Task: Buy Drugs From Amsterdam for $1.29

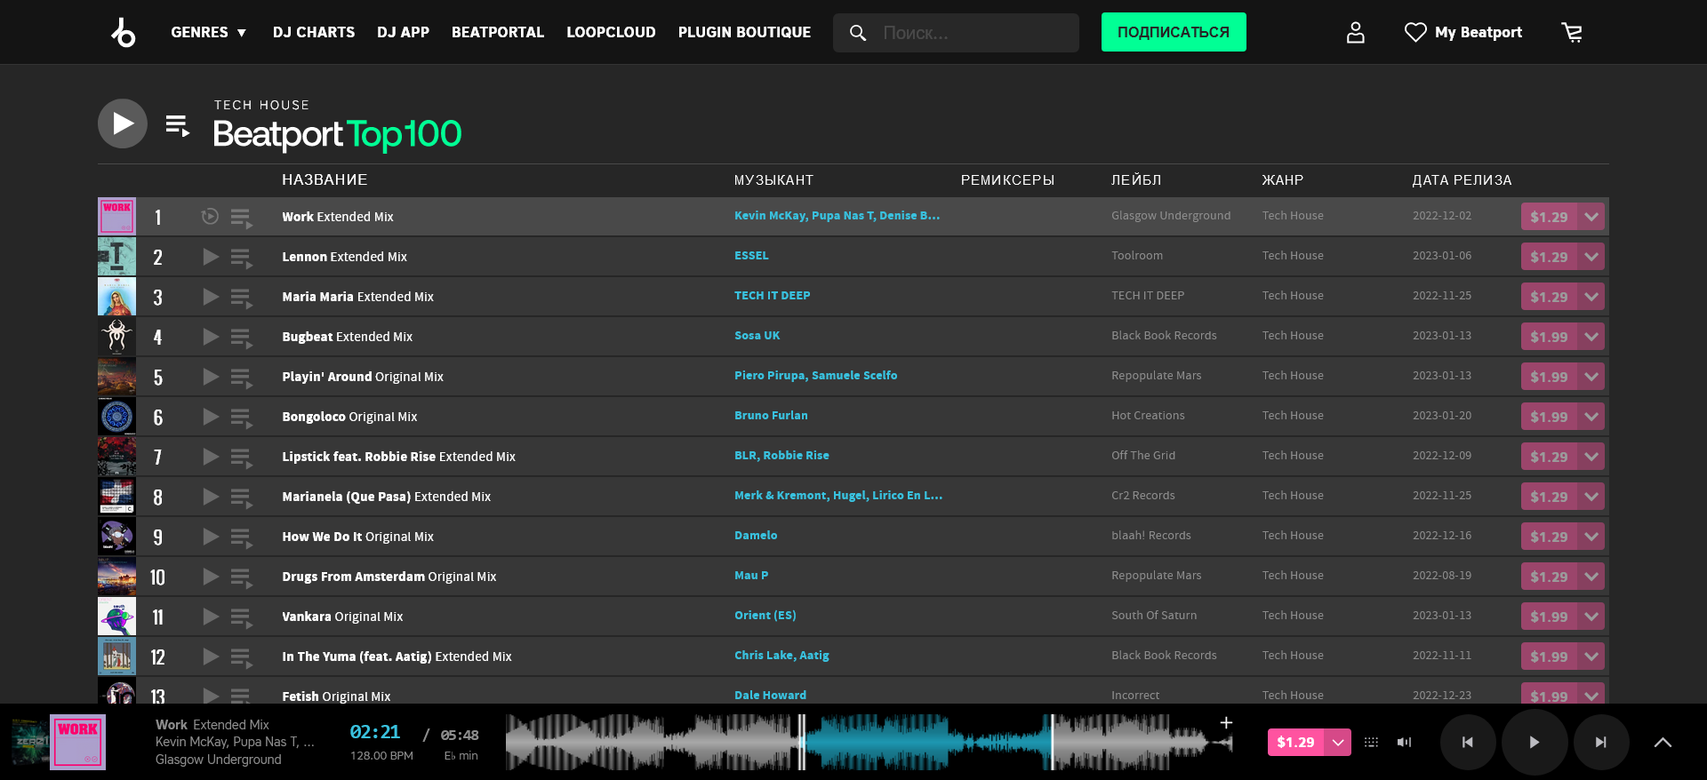Action: coord(1549,577)
